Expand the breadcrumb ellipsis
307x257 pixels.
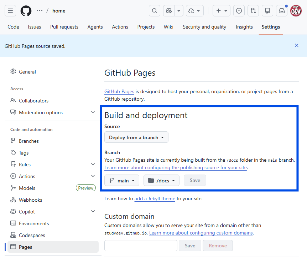coord(39,11)
